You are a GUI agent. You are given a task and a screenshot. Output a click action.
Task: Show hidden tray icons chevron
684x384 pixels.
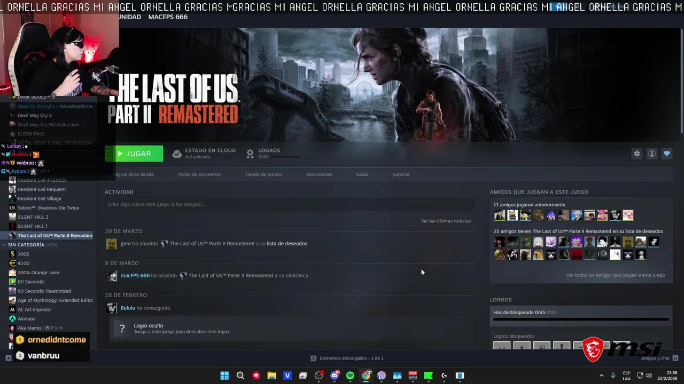click(601, 375)
